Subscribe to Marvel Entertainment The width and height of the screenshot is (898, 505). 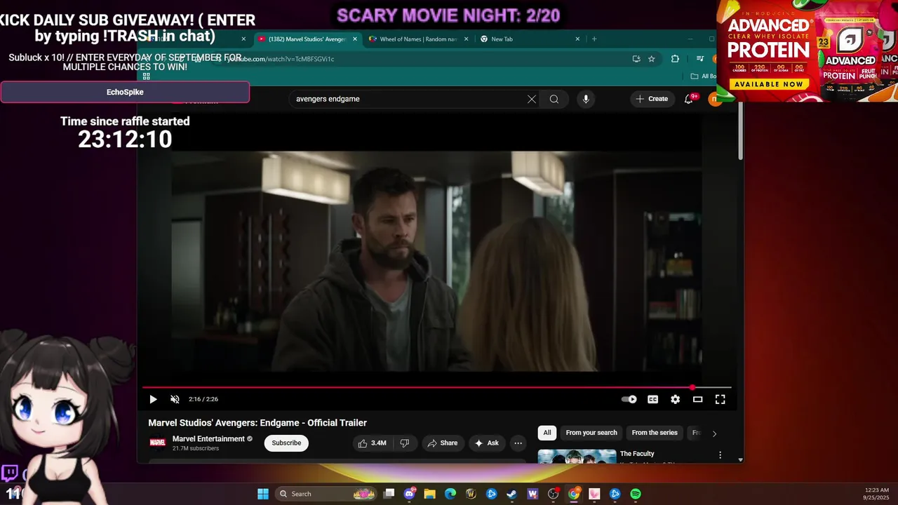pyautogui.click(x=286, y=443)
